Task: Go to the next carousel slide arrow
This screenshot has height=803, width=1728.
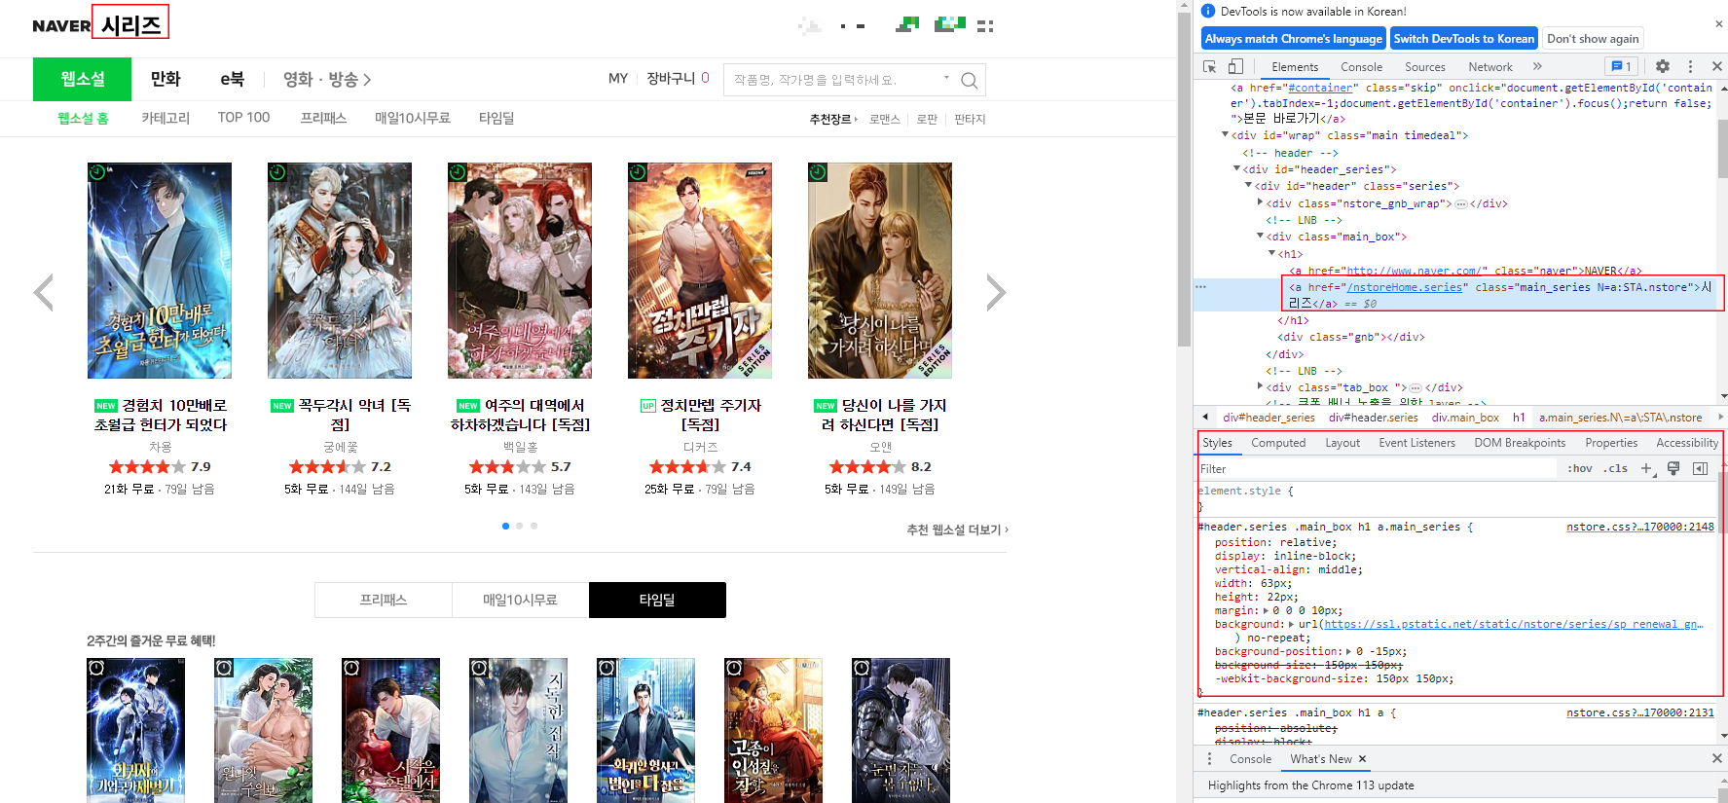Action: [995, 292]
